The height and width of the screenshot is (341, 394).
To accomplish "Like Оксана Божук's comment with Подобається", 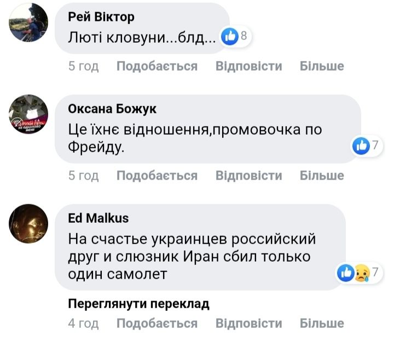I will (x=157, y=176).
